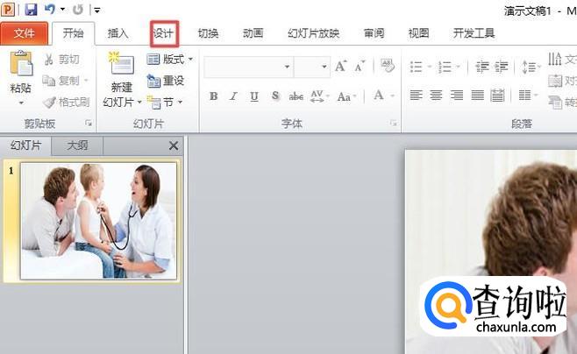577x354 pixels.
Task: Open the 节 (Section) dropdown
Action: (x=165, y=102)
